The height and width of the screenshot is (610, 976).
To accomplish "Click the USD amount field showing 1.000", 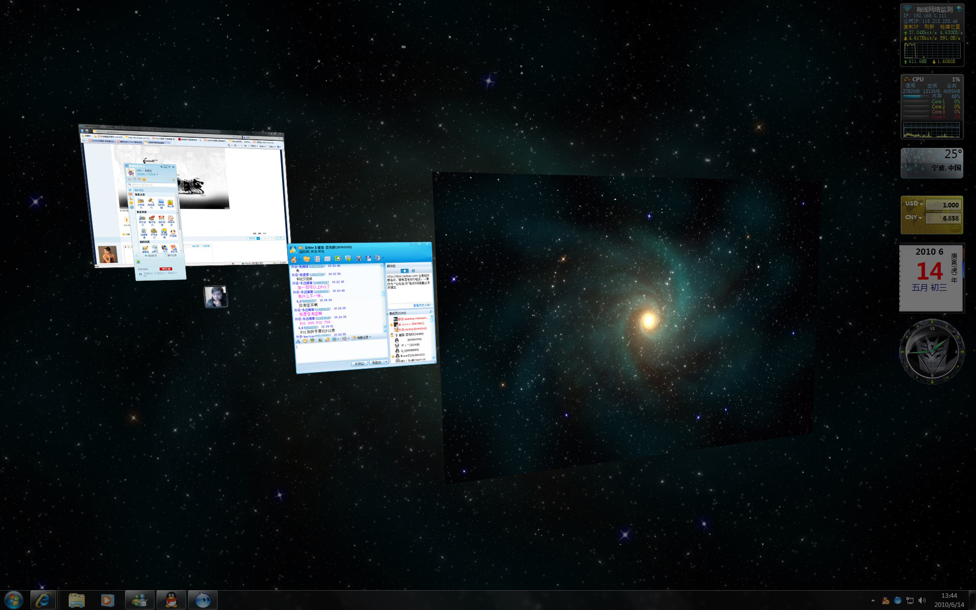I will pos(943,205).
